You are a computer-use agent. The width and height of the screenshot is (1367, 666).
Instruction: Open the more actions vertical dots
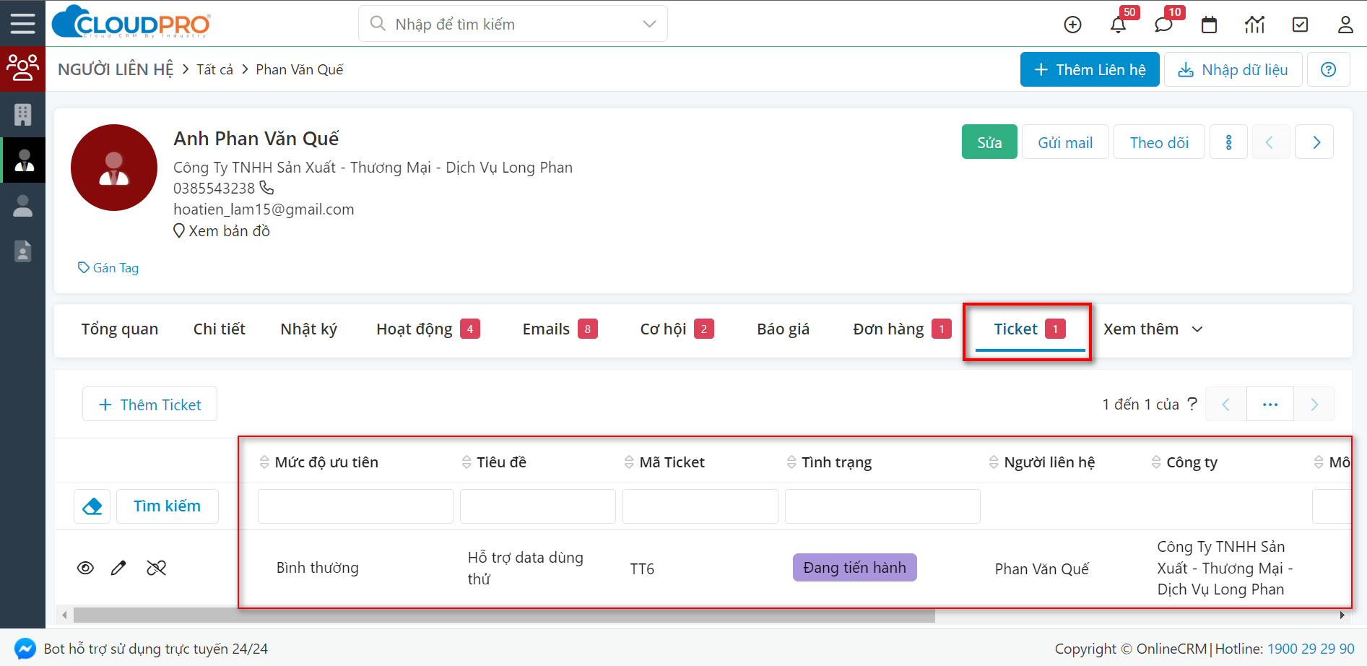(x=1228, y=142)
